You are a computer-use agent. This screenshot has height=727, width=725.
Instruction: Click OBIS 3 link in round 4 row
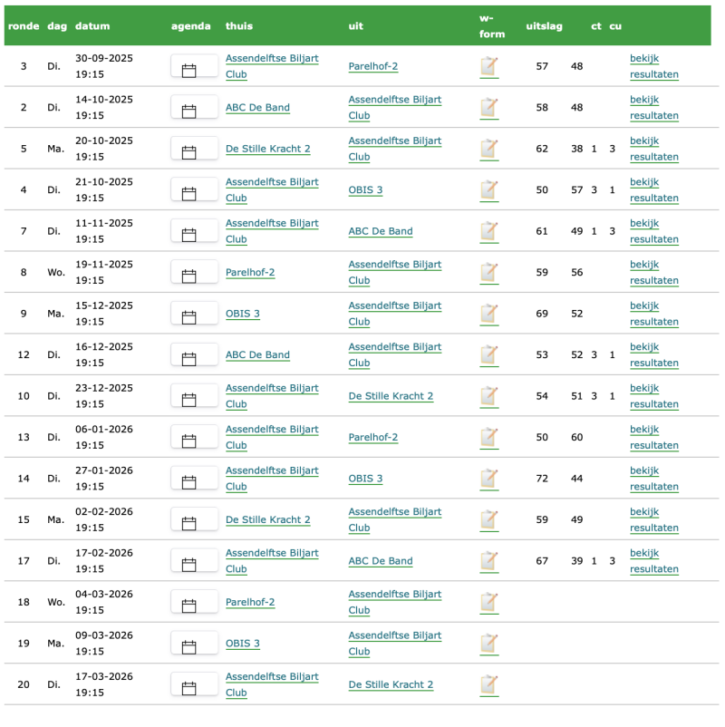[x=365, y=190]
